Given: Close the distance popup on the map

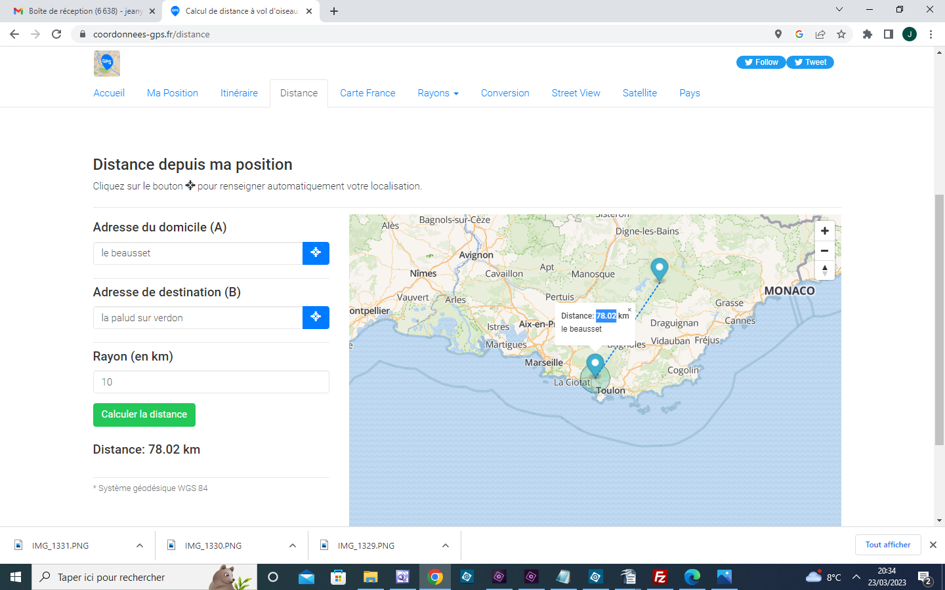Looking at the screenshot, I should (x=629, y=309).
